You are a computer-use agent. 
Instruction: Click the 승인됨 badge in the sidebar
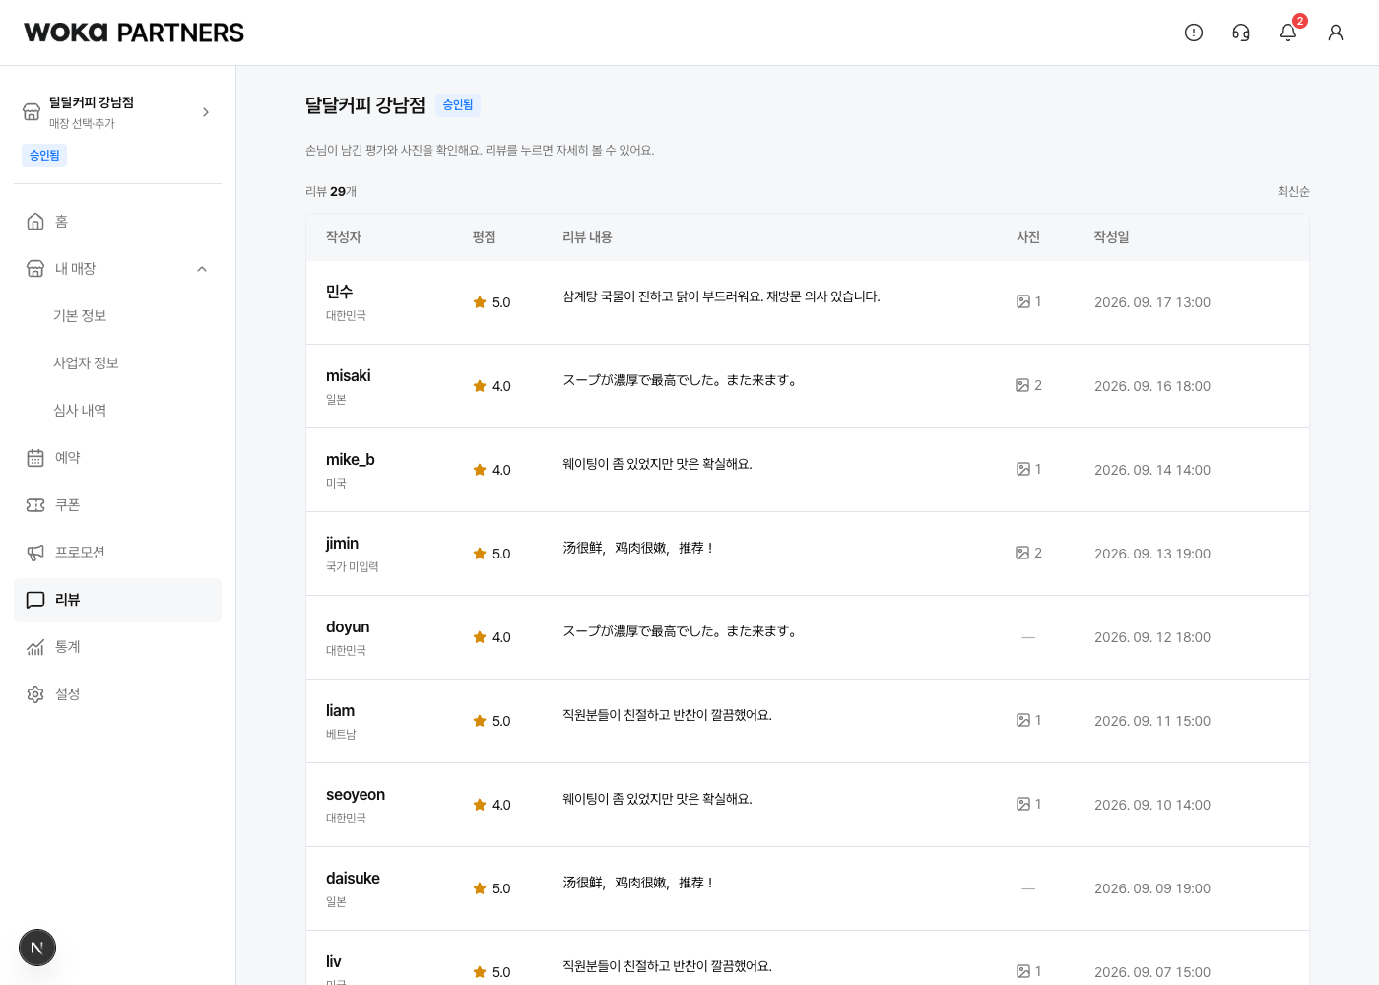pos(44,156)
